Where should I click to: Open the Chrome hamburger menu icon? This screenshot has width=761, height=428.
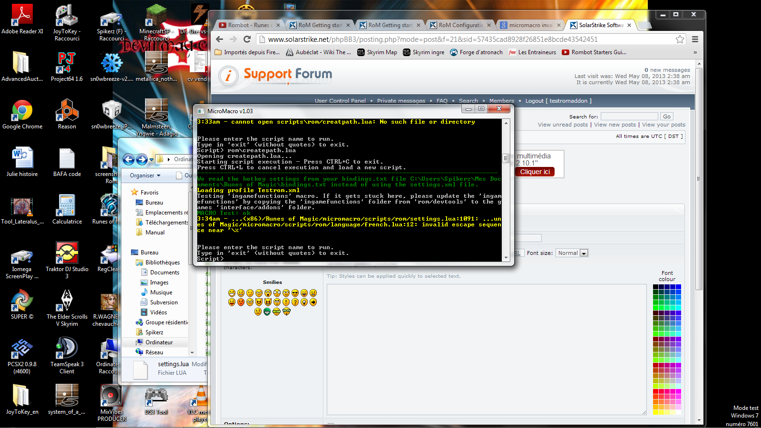click(x=695, y=39)
